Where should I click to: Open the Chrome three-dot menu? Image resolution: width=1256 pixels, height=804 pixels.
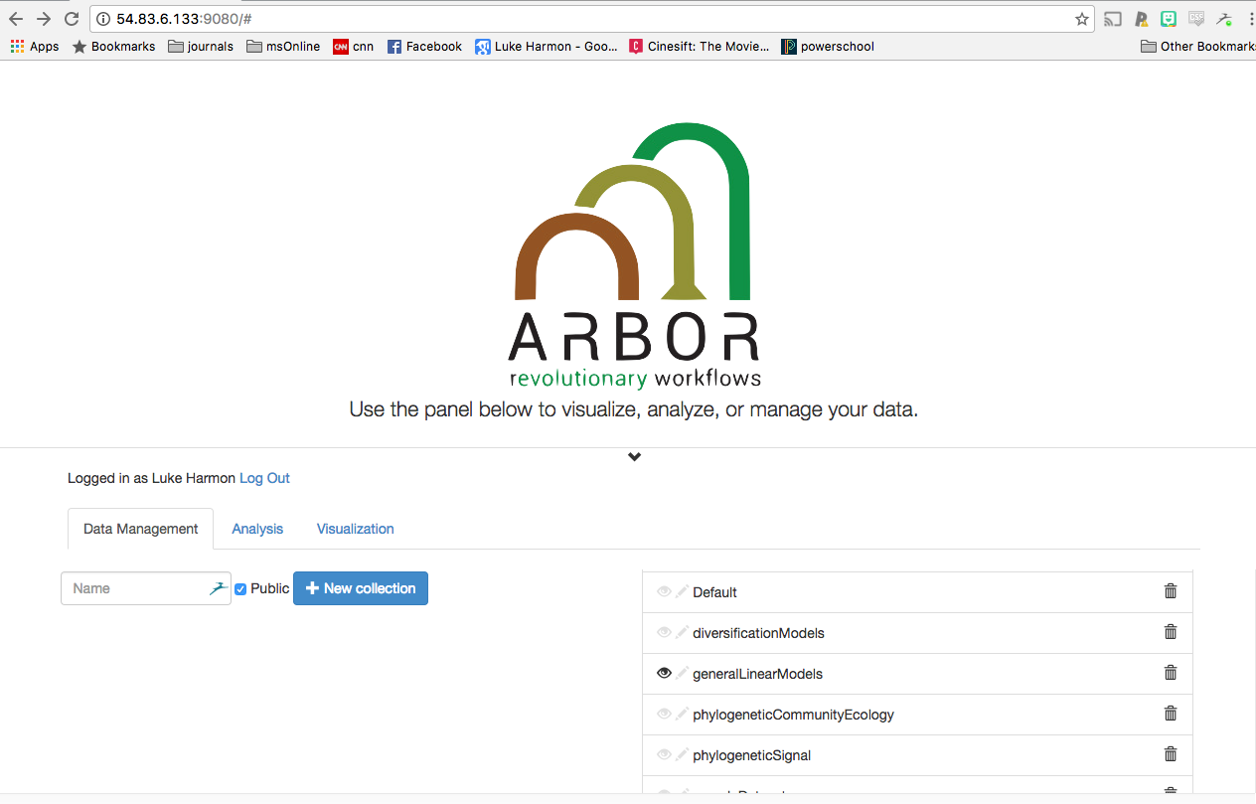(x=1251, y=19)
